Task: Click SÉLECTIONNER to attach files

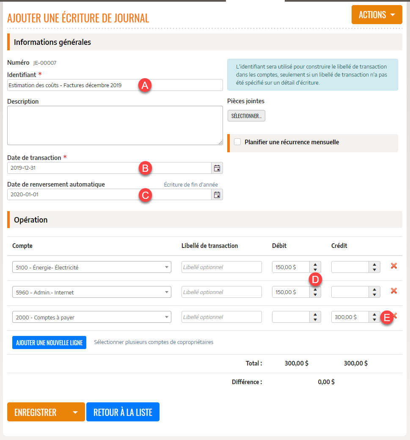Action: [x=246, y=115]
